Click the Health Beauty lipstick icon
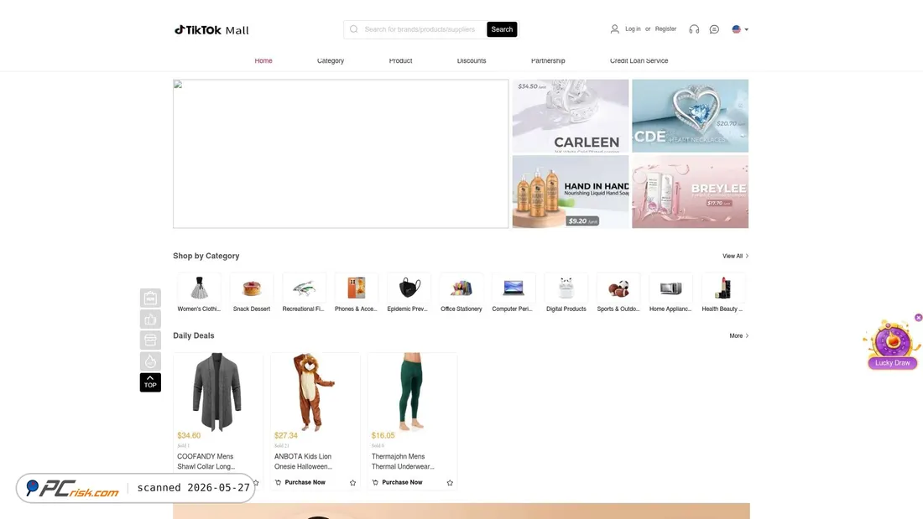Image resolution: width=923 pixels, height=519 pixels. point(722,288)
